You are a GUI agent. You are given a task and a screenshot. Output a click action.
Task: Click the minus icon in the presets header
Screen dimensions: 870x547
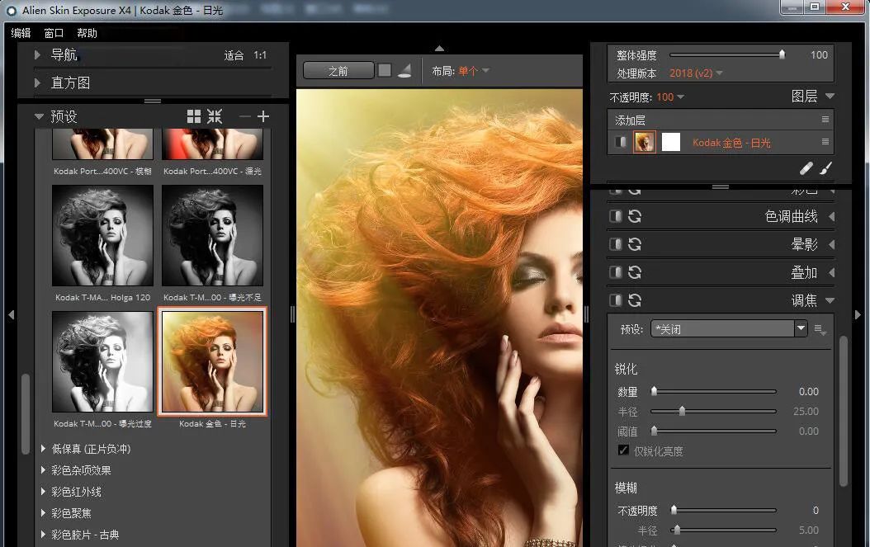[244, 116]
